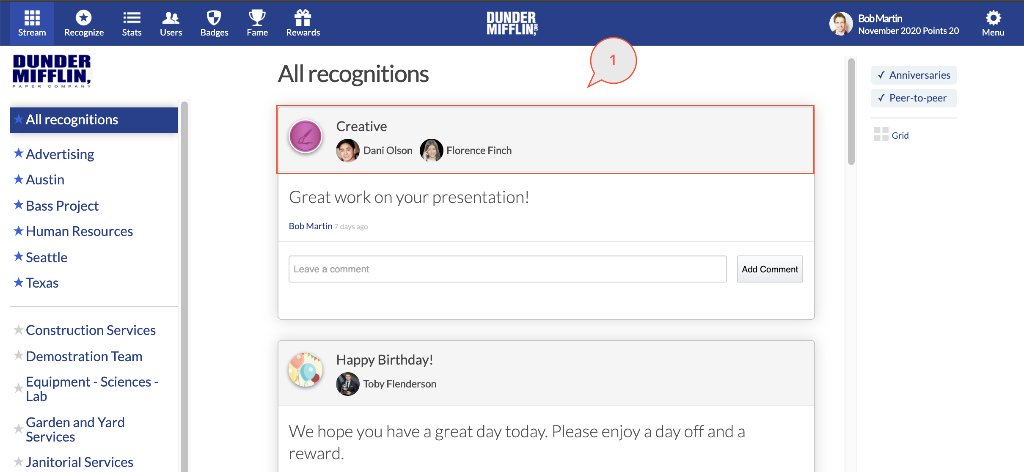This screenshot has width=1024, height=472.
Task: Open the Stats list icon
Action: (132, 18)
